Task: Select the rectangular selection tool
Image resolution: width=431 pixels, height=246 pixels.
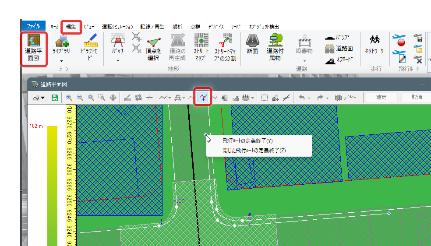Action: (265, 98)
